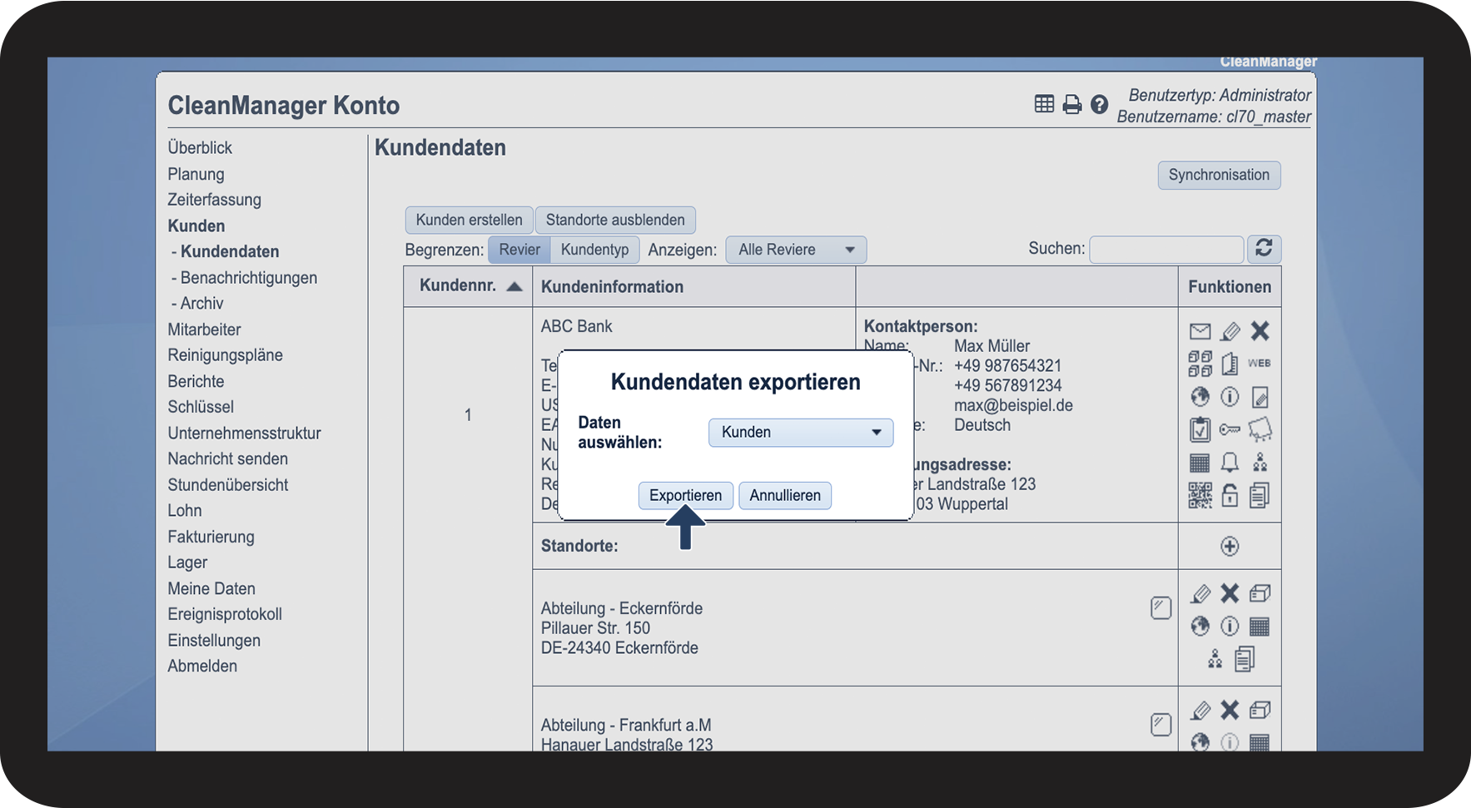Switch the filter to Kundentyp
Screen dimensions: 1471x808
(594, 250)
